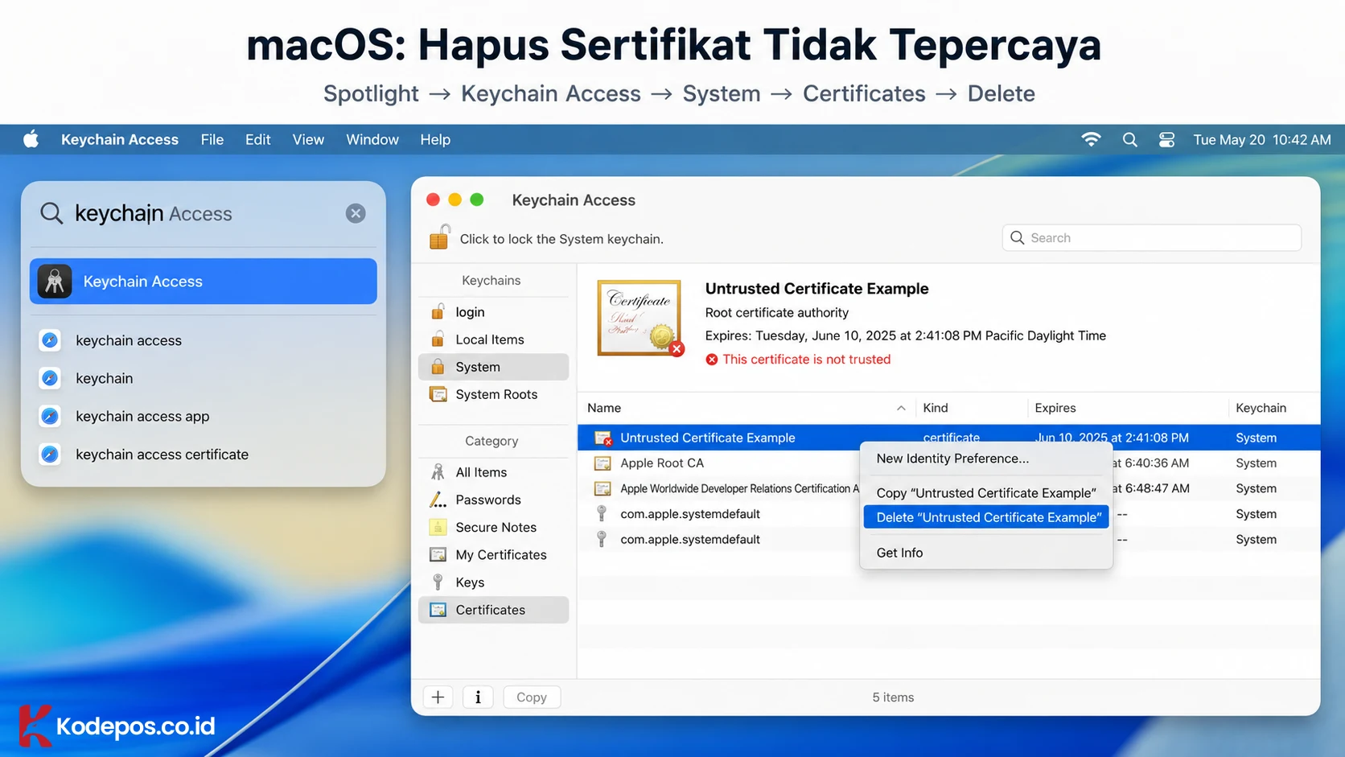Click the Copy button at bottom

point(532,697)
